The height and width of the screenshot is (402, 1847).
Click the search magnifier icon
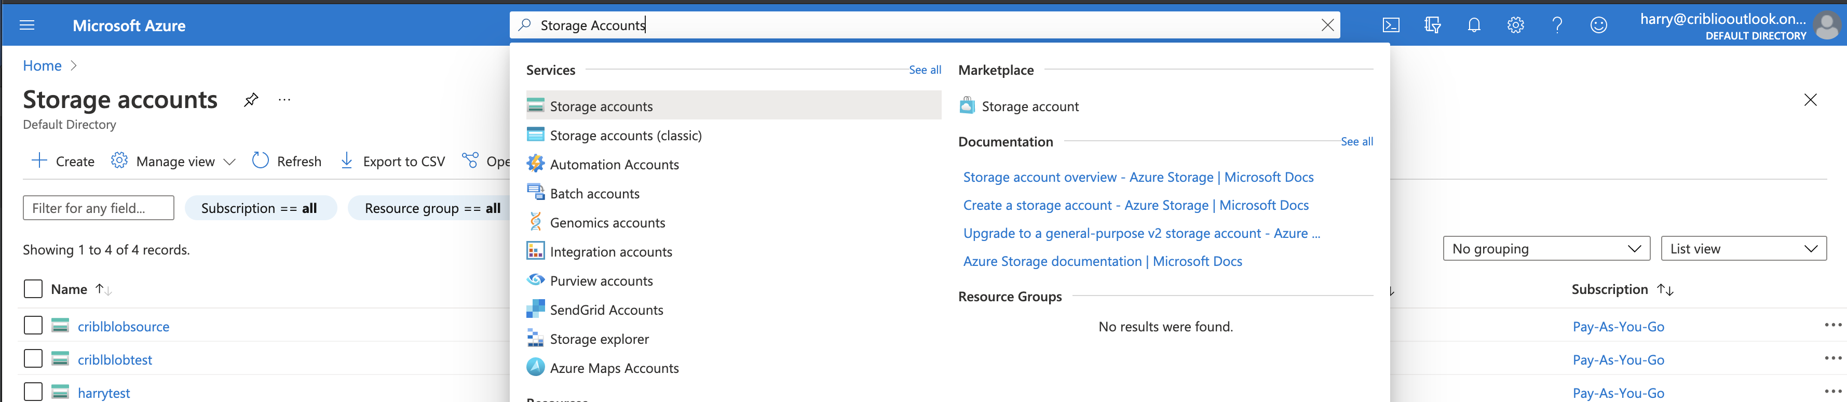coord(525,25)
